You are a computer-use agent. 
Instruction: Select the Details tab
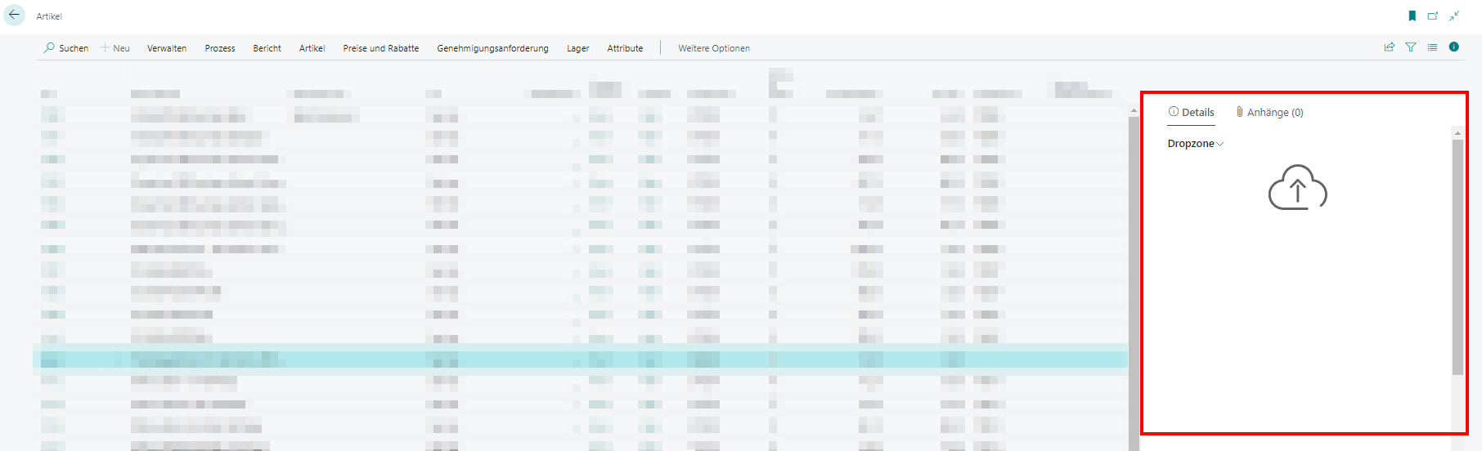(1192, 113)
